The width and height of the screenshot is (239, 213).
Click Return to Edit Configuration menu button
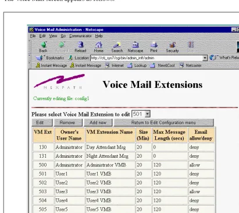tap(164, 123)
